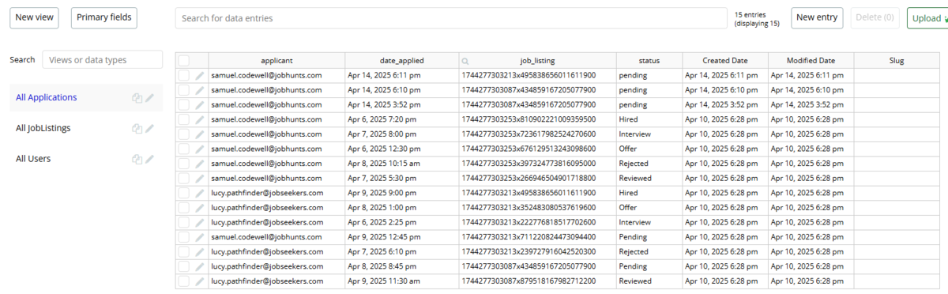948x294 pixels.
Task: Click job listing 1744277303213x711220824473094400
Action: (x=529, y=237)
